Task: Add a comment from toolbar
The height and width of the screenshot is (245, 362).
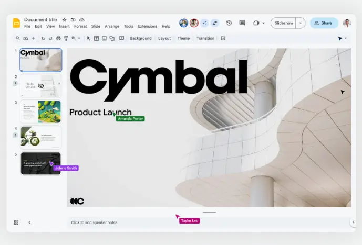Action: click(122, 38)
